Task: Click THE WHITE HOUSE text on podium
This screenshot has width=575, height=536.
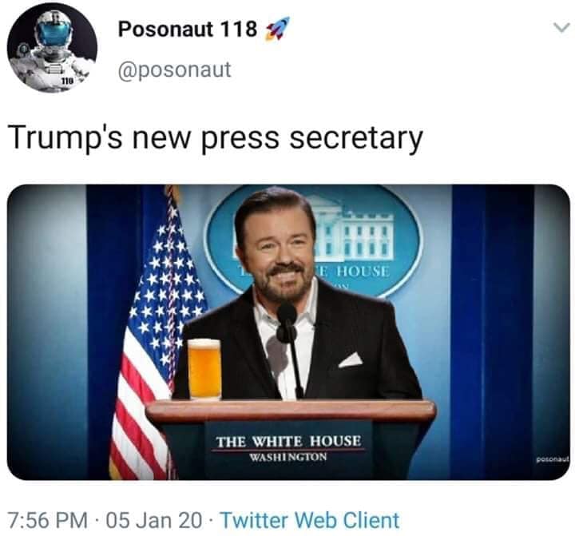Action: (x=288, y=441)
